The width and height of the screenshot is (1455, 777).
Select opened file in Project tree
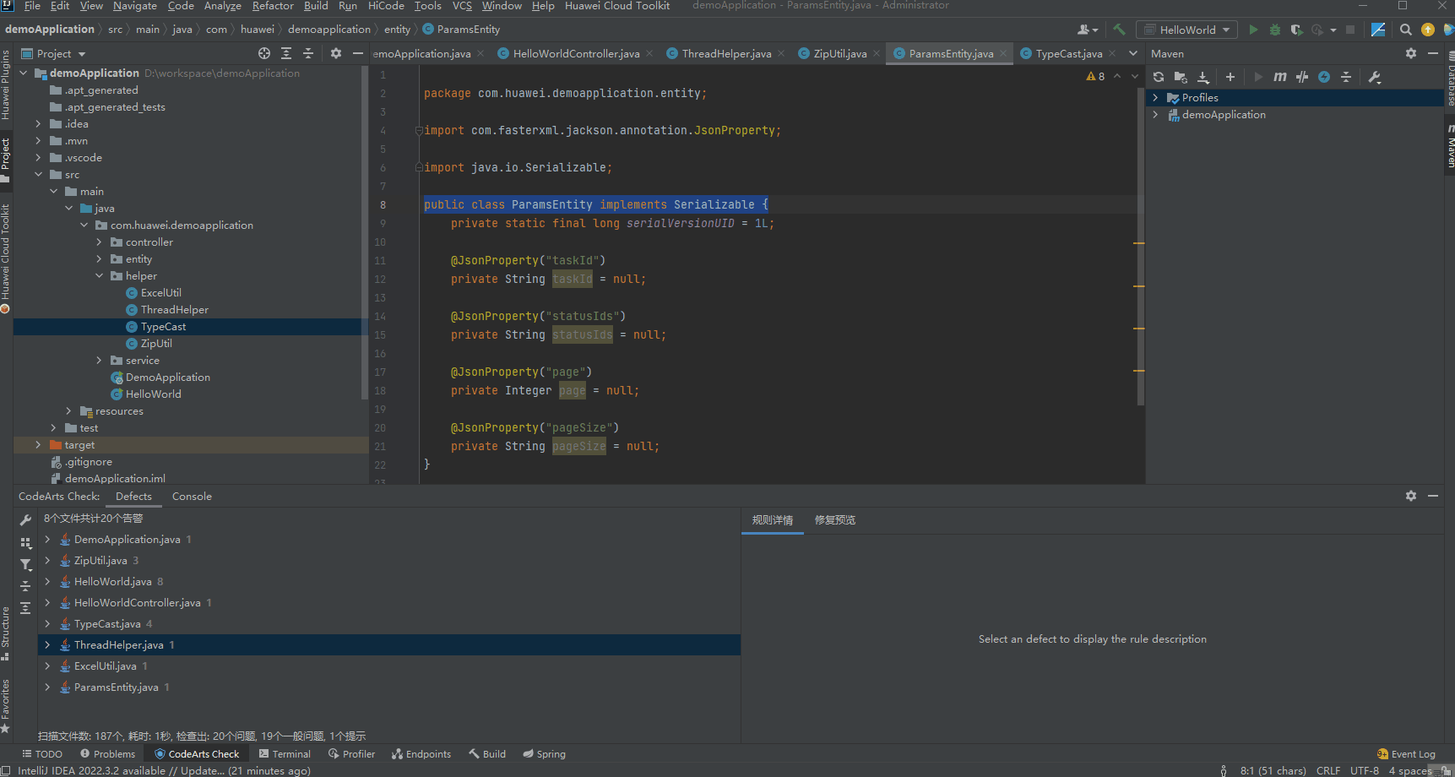pyautogui.click(x=264, y=53)
